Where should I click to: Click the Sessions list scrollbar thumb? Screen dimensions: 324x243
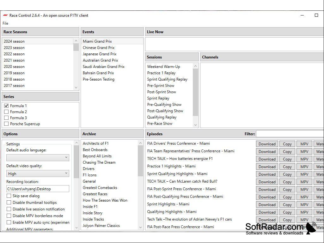tap(195, 92)
